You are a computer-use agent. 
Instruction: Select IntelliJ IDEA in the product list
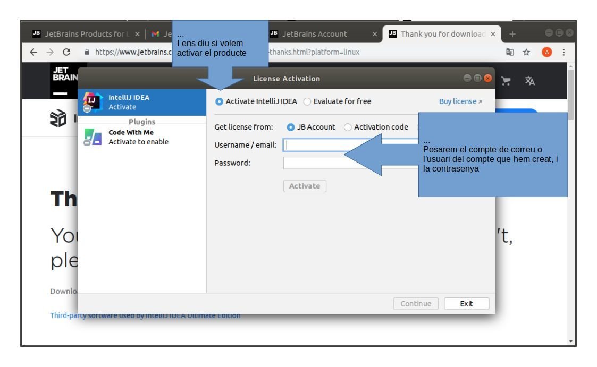point(142,103)
